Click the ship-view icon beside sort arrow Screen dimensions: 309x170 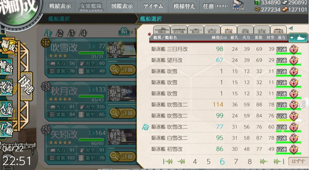click(x=301, y=37)
